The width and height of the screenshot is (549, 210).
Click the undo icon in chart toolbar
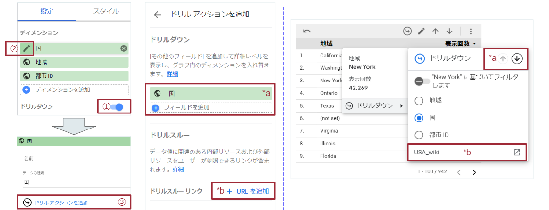(x=307, y=31)
